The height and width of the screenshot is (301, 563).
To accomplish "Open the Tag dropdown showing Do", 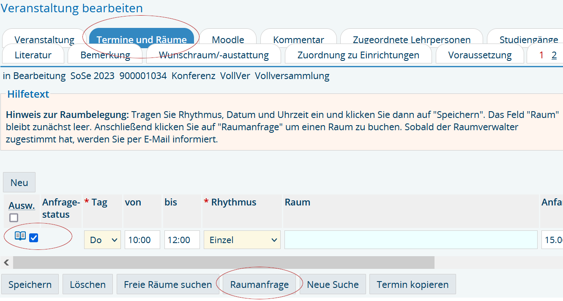I will [x=102, y=240].
